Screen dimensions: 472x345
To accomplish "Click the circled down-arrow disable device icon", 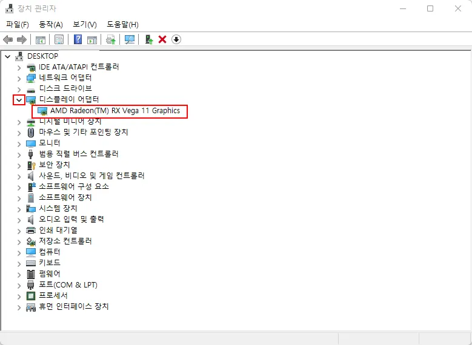I will pyautogui.click(x=176, y=39).
